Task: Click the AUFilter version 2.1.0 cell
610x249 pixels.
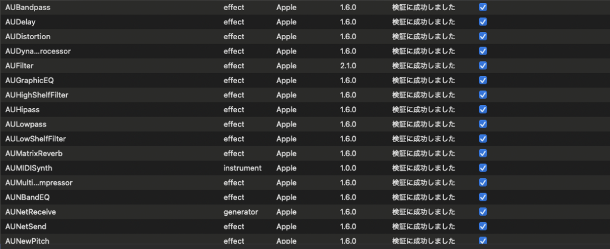Action: click(x=348, y=66)
